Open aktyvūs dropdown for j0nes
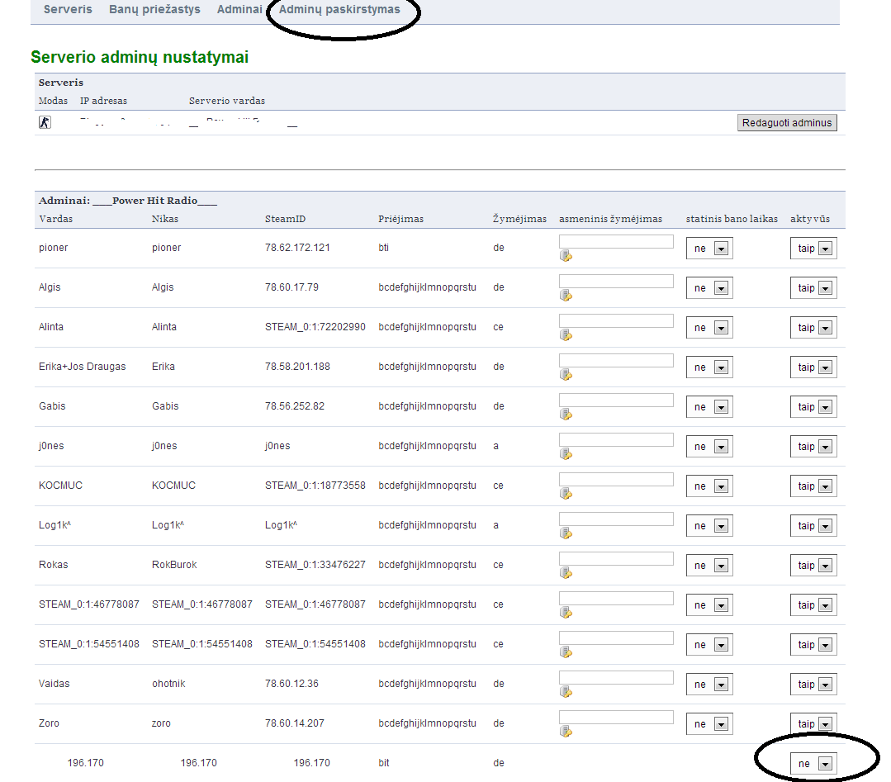Screen dimensions: 891x782 pyautogui.click(x=813, y=447)
